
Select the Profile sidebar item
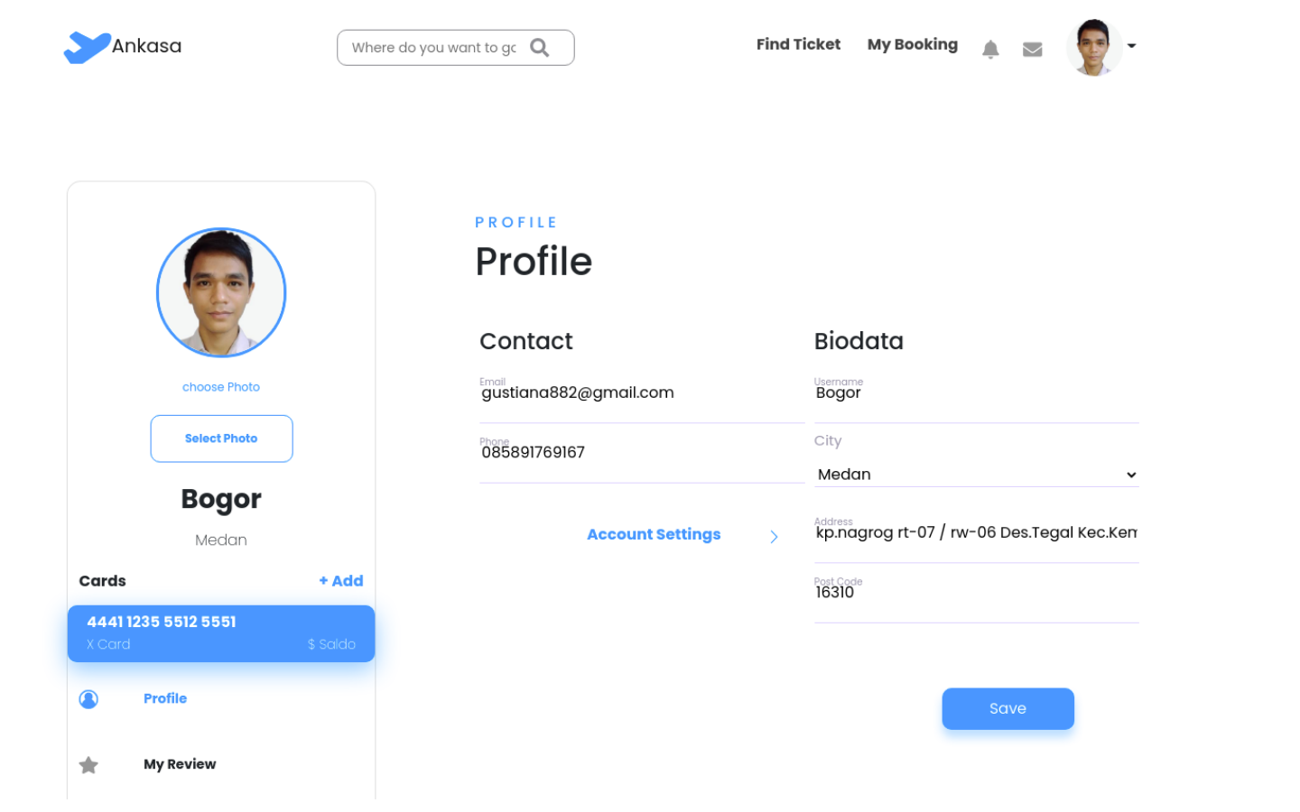165,698
